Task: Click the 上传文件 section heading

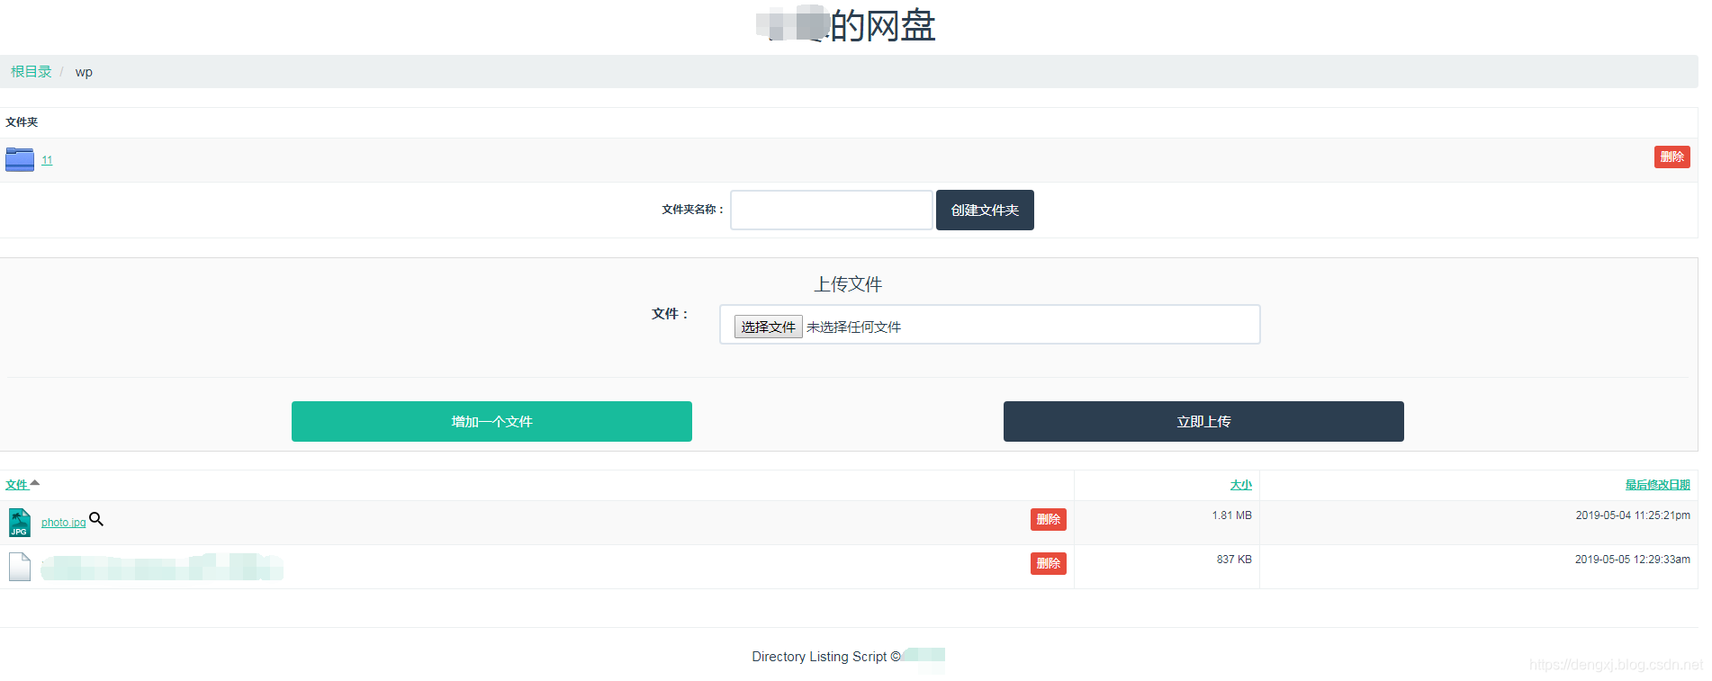Action: pos(848,284)
